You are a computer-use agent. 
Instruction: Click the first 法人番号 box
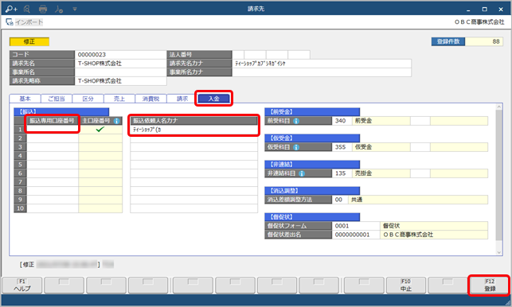[x=238, y=55]
